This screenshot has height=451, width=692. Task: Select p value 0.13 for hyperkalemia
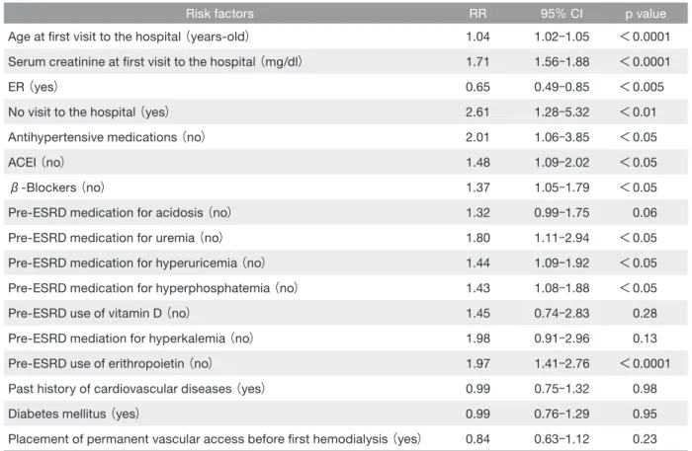coord(645,338)
